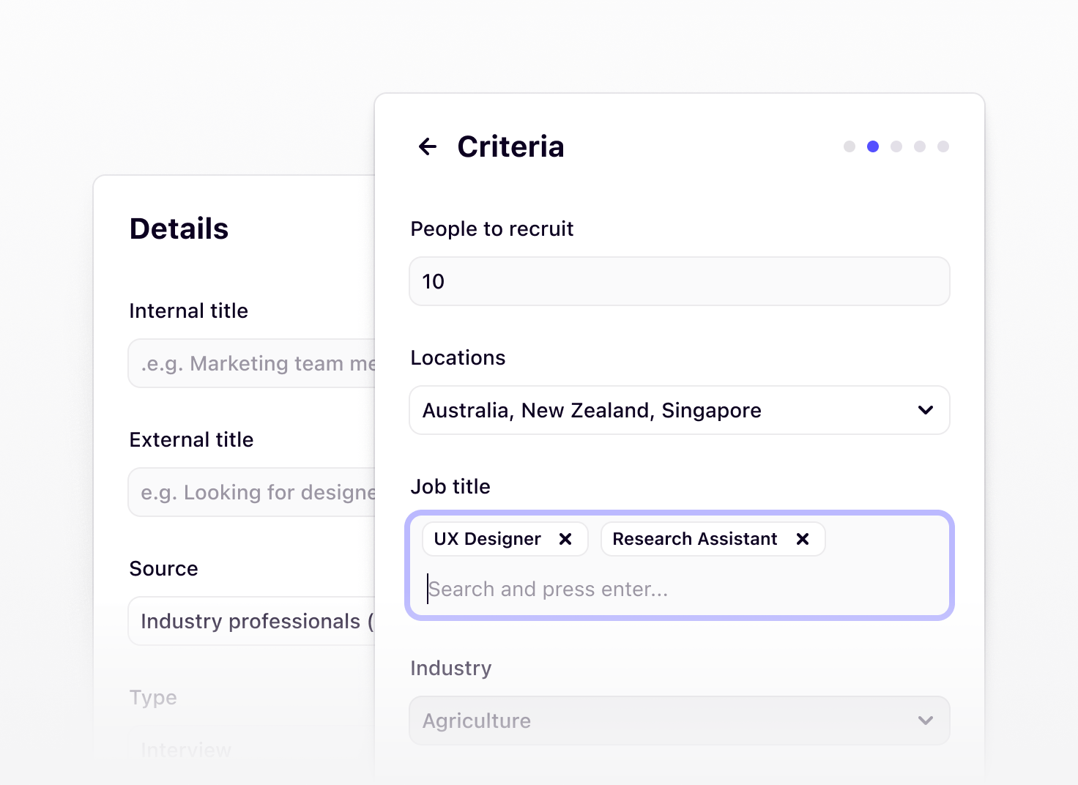Select Interview under Type

[x=185, y=749]
